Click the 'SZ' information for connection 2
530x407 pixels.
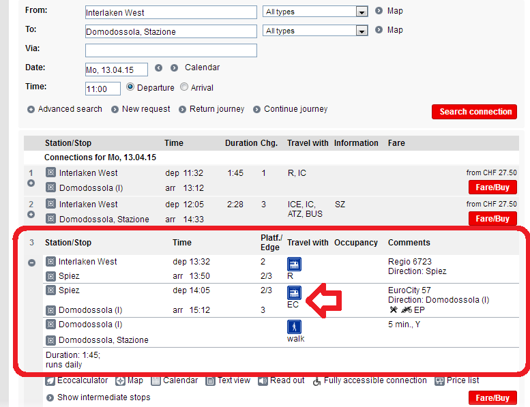tap(340, 205)
